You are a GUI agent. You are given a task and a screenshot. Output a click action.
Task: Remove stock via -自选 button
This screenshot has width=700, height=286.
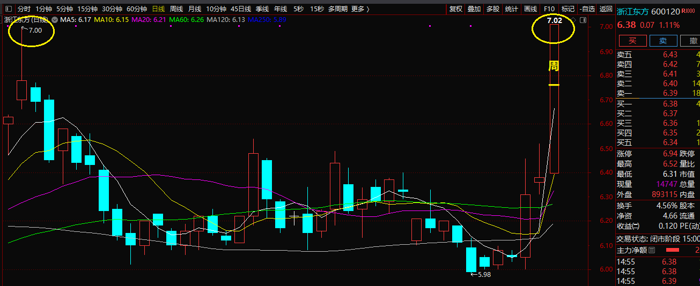[587, 9]
